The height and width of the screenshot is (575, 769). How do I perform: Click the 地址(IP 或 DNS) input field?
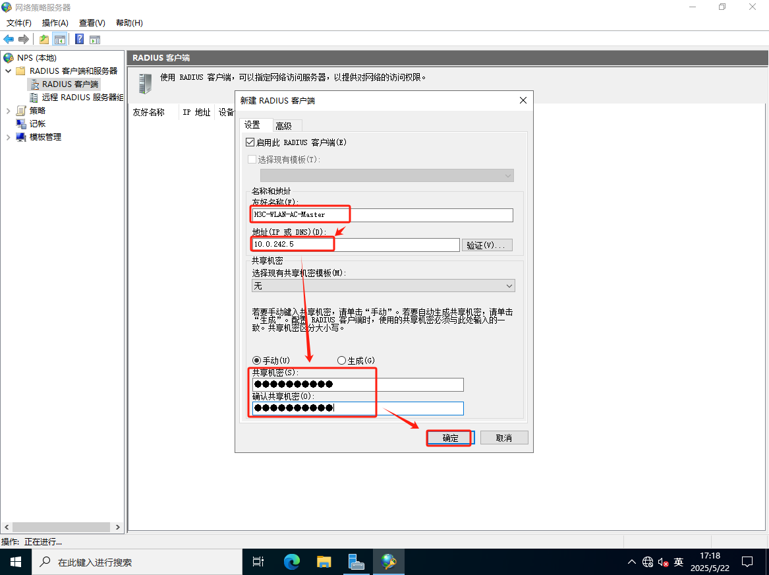point(356,245)
